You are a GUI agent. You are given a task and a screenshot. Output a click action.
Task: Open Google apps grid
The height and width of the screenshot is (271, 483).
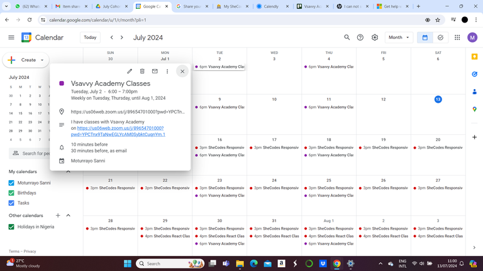[x=457, y=38]
